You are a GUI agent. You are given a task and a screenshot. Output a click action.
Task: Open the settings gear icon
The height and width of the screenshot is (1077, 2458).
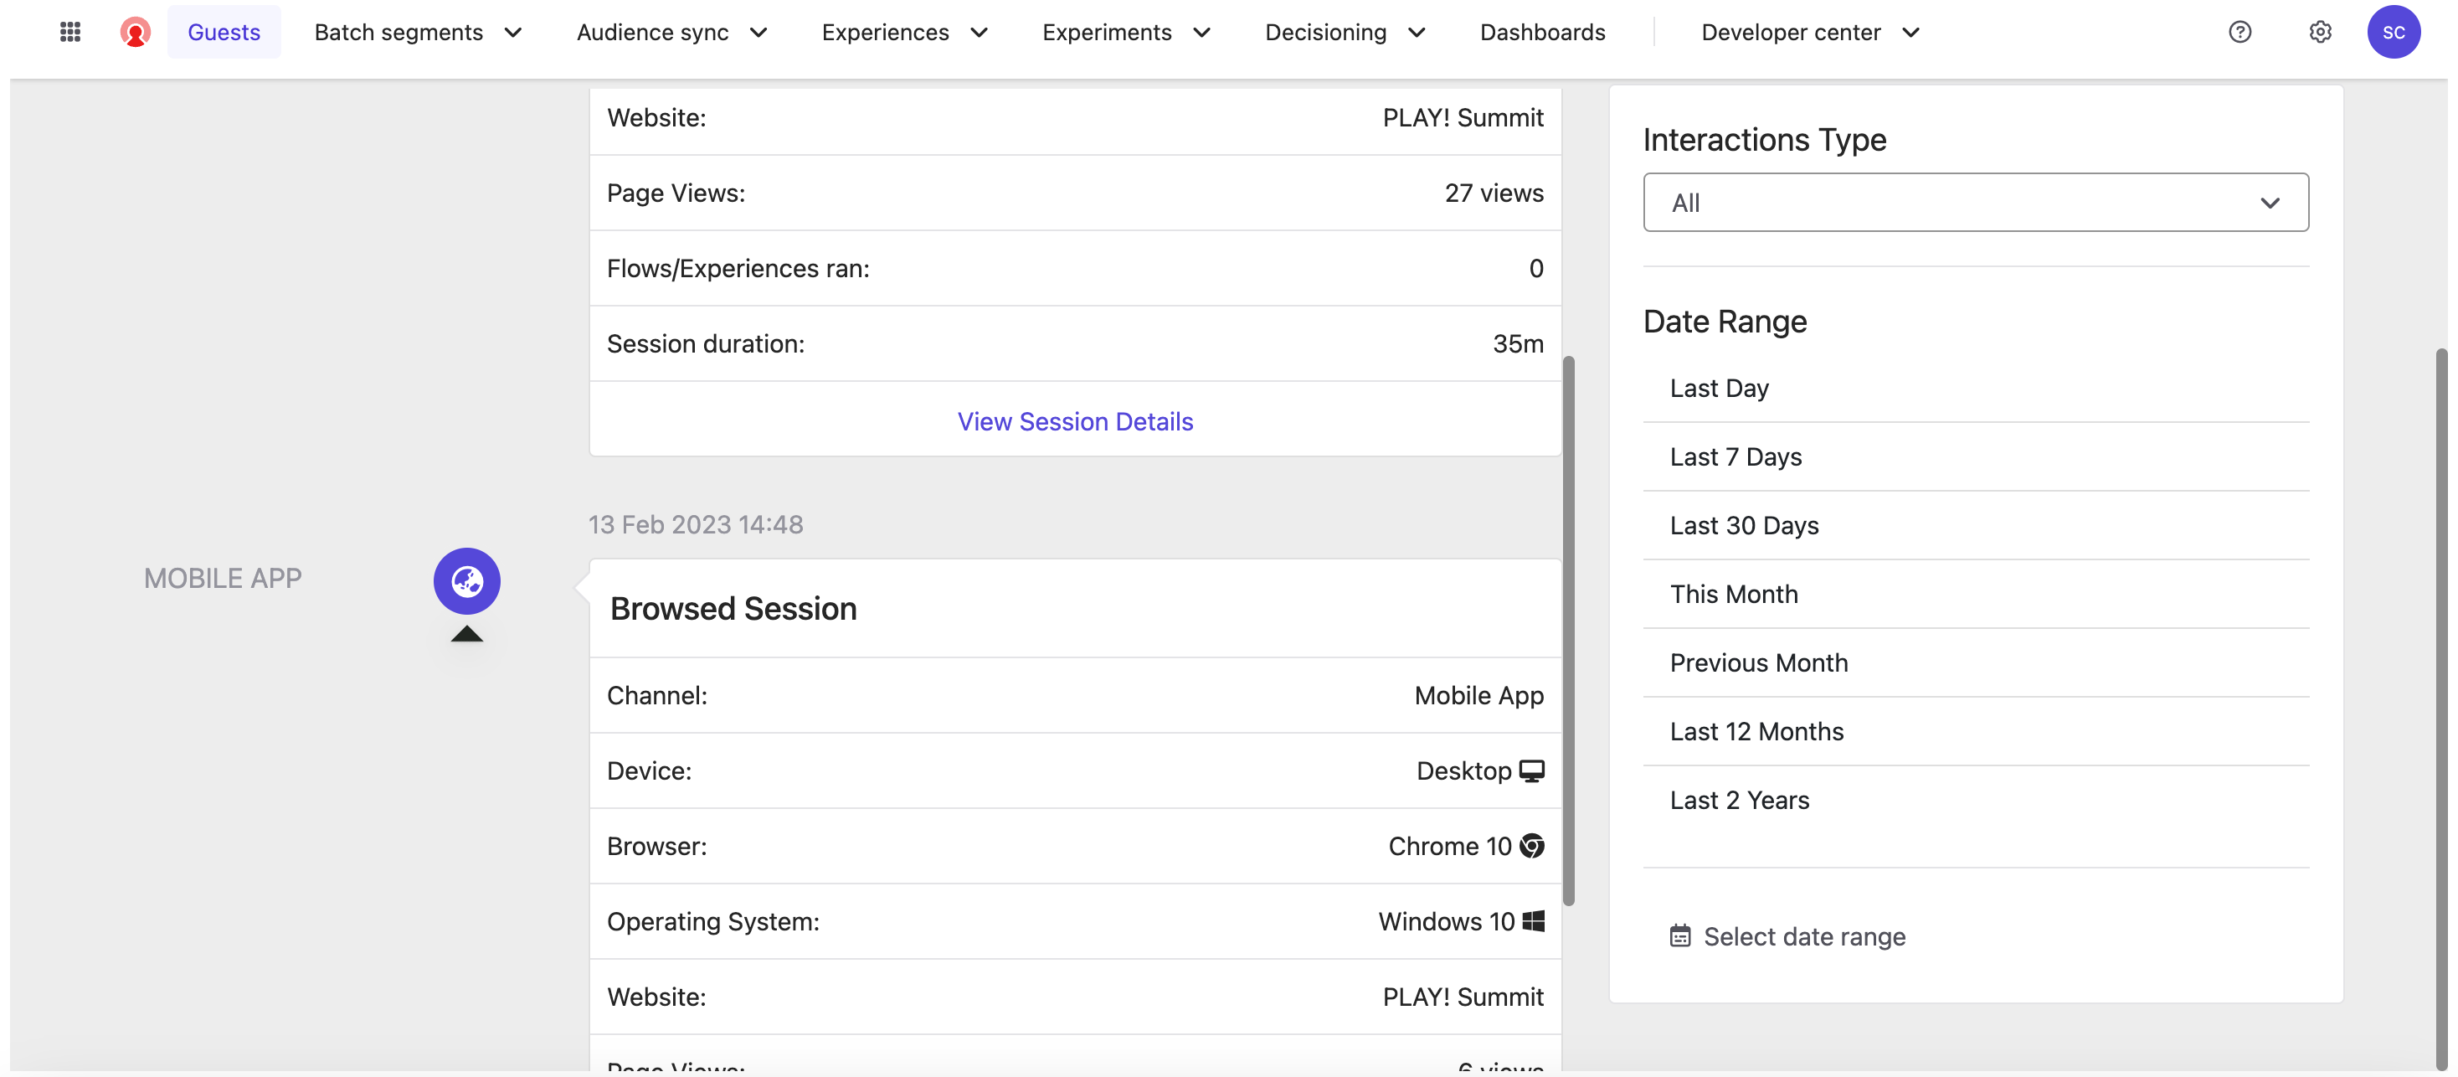[2320, 32]
